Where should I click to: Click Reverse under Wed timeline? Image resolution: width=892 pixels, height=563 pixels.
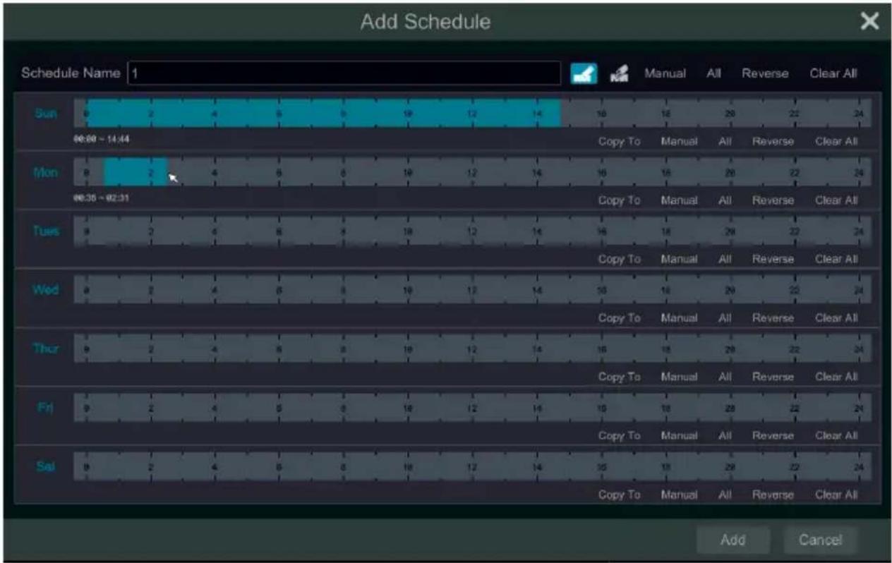point(773,318)
